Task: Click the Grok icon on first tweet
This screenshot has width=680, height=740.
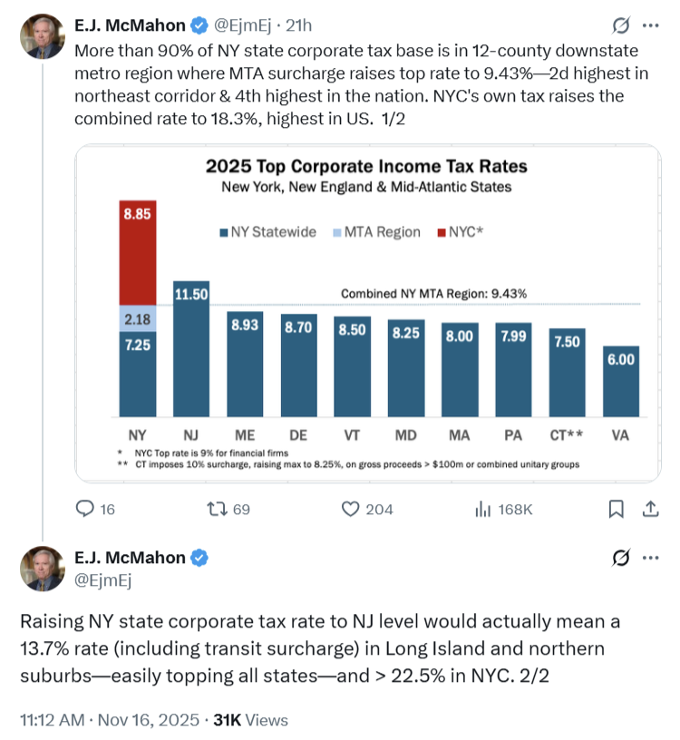Action: [x=622, y=25]
